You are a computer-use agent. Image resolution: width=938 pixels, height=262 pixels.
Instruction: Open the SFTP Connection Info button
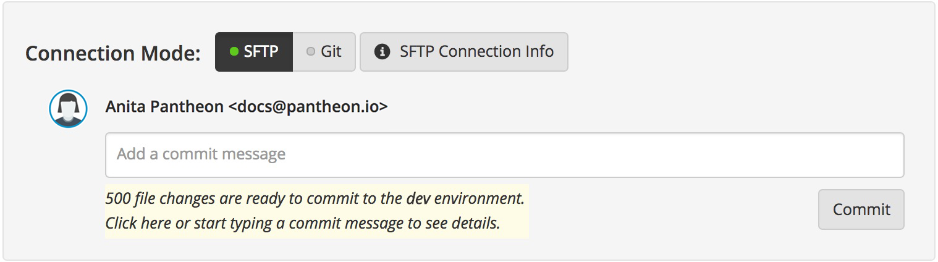463,52
